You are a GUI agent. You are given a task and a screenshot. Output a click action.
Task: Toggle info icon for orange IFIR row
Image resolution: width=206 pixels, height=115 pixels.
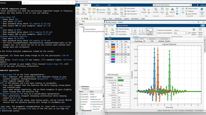pos(122,47)
